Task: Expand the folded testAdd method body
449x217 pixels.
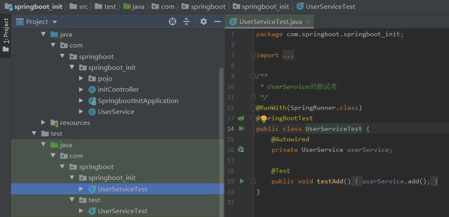Action: [253, 181]
